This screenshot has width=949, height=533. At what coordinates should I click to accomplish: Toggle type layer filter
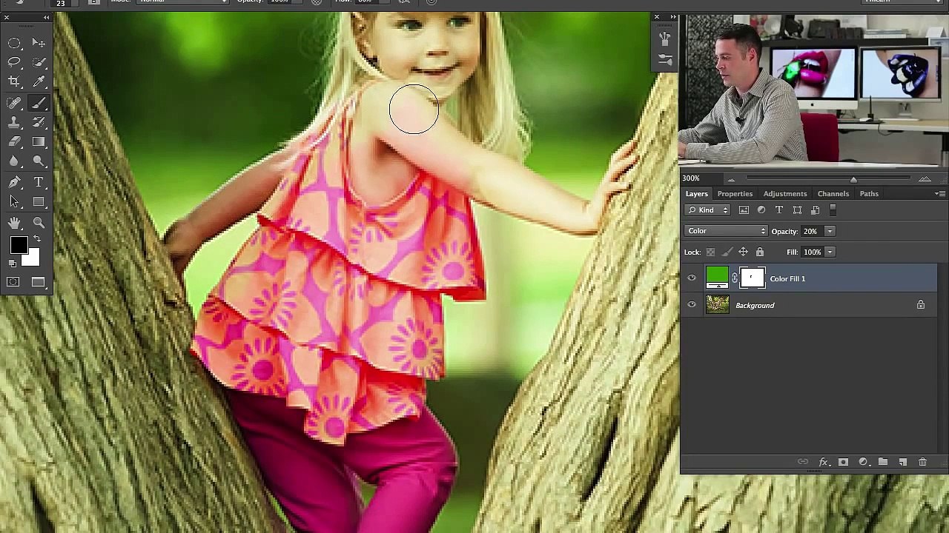point(779,210)
